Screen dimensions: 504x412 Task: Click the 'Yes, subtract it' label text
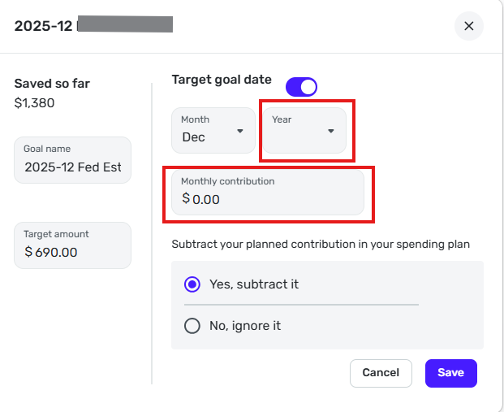[x=254, y=284]
